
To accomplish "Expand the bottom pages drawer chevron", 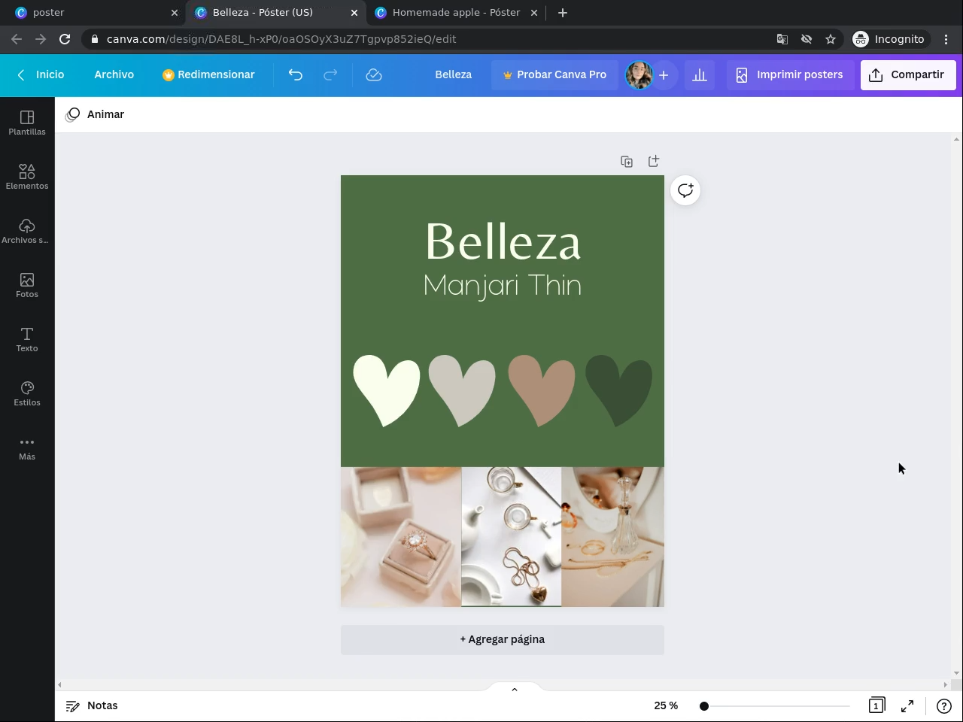I will click(x=515, y=689).
